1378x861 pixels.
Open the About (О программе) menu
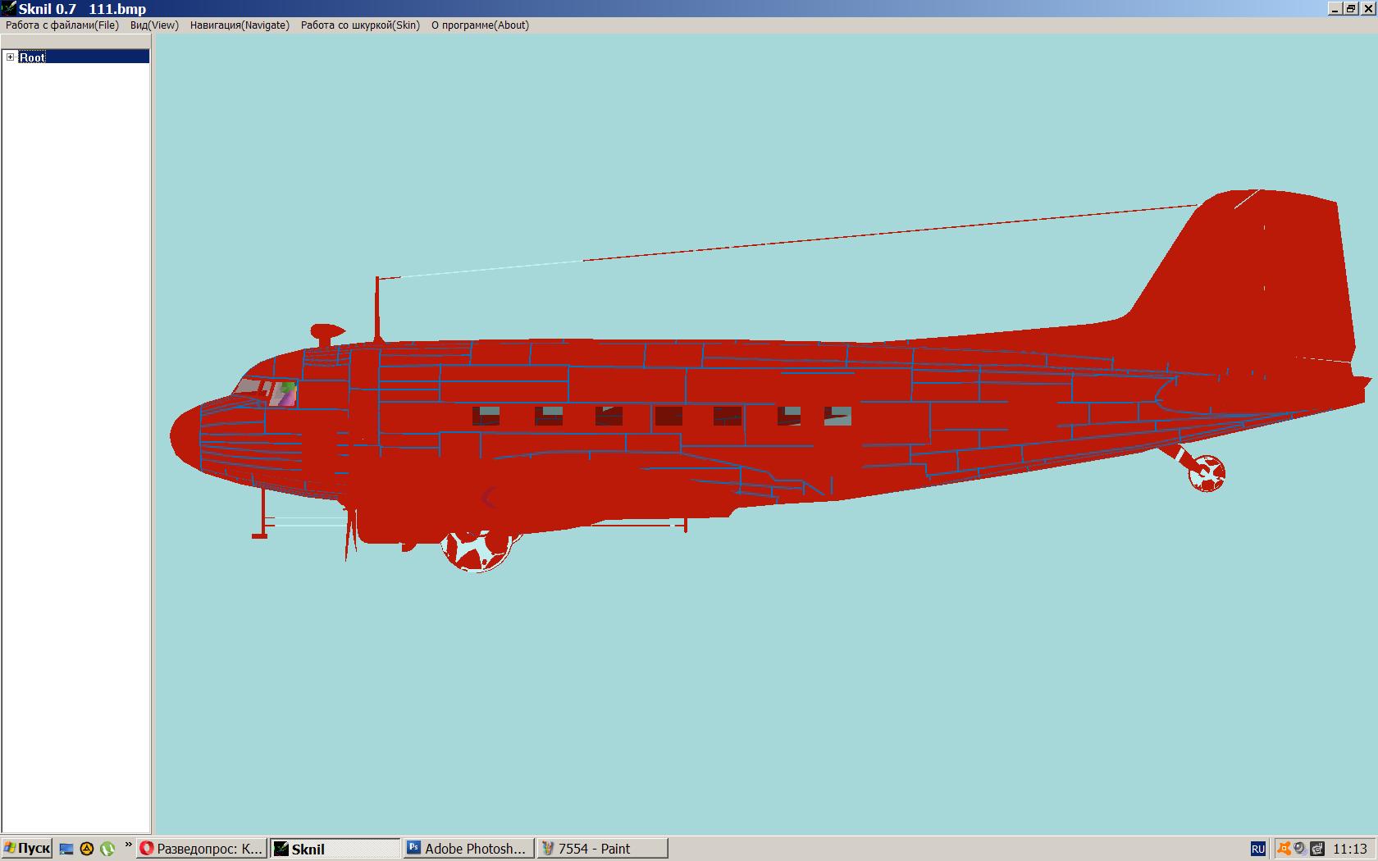(x=480, y=25)
